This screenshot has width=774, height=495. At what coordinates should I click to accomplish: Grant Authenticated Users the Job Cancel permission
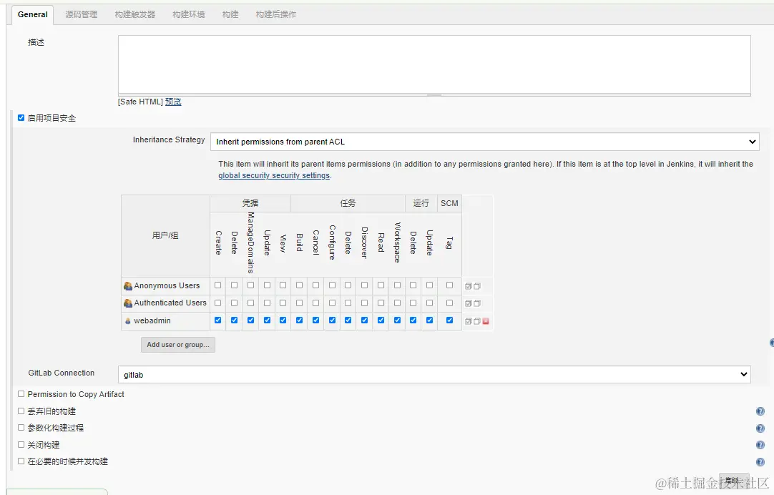click(x=316, y=303)
